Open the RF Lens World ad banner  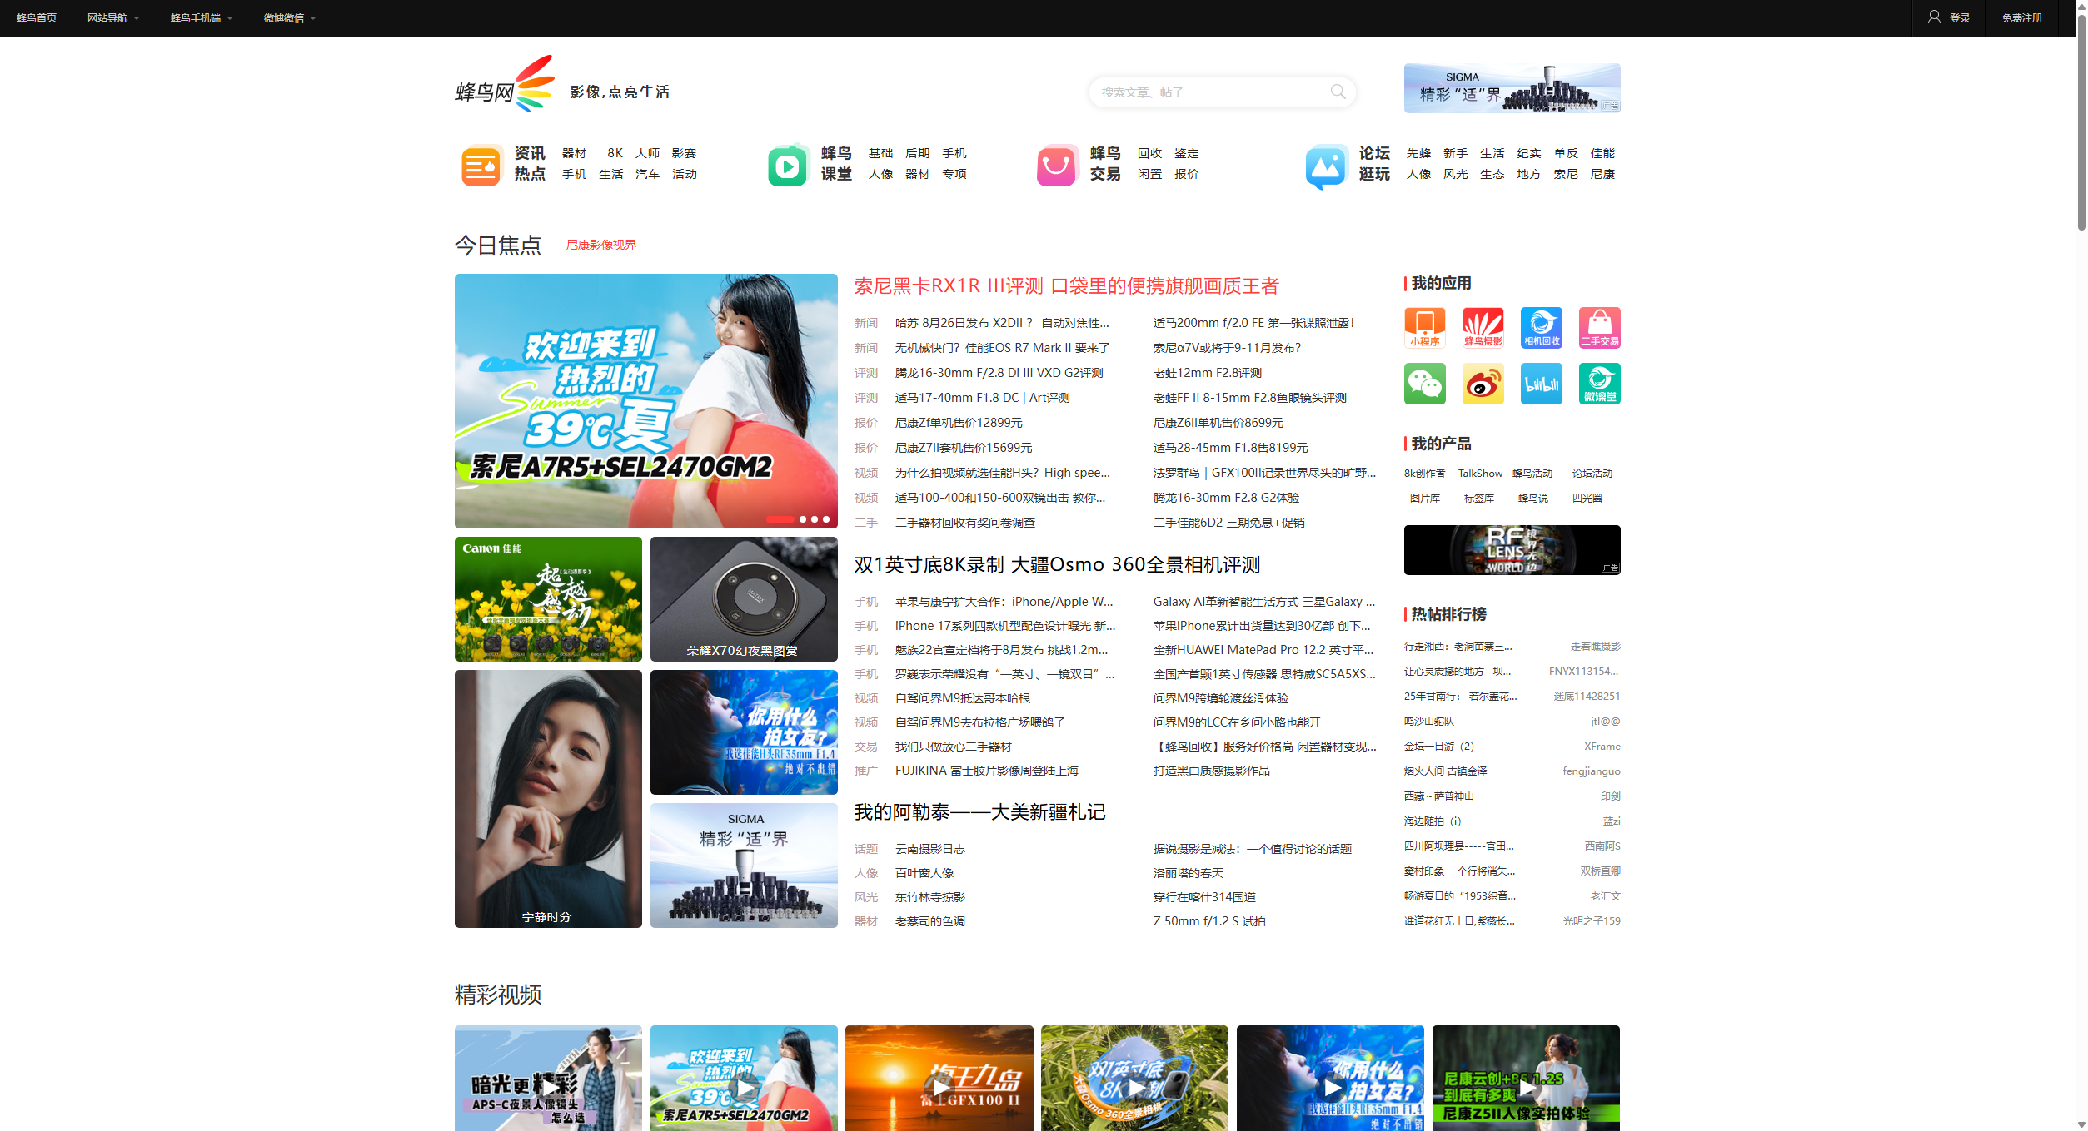1512,550
